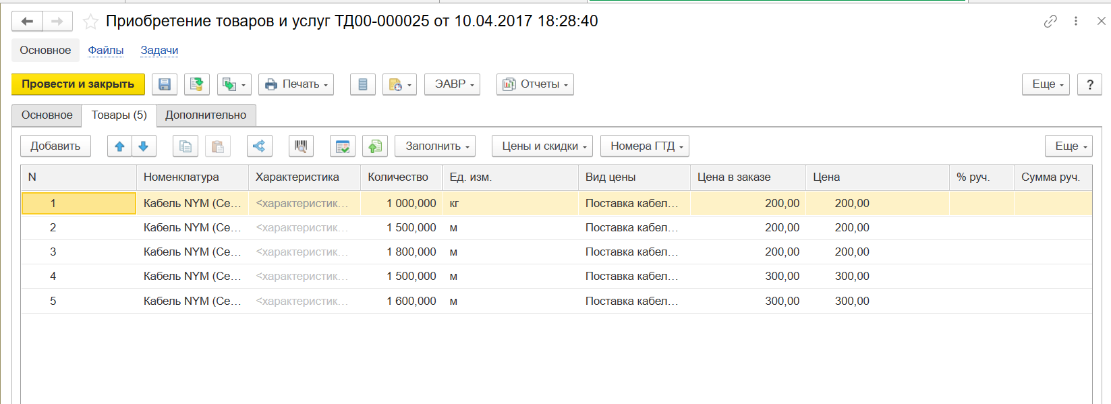
Task: Move the row up with blue arrow
Action: 119,146
